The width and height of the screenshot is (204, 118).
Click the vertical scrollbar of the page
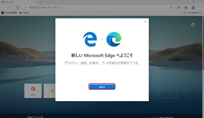point(203,44)
